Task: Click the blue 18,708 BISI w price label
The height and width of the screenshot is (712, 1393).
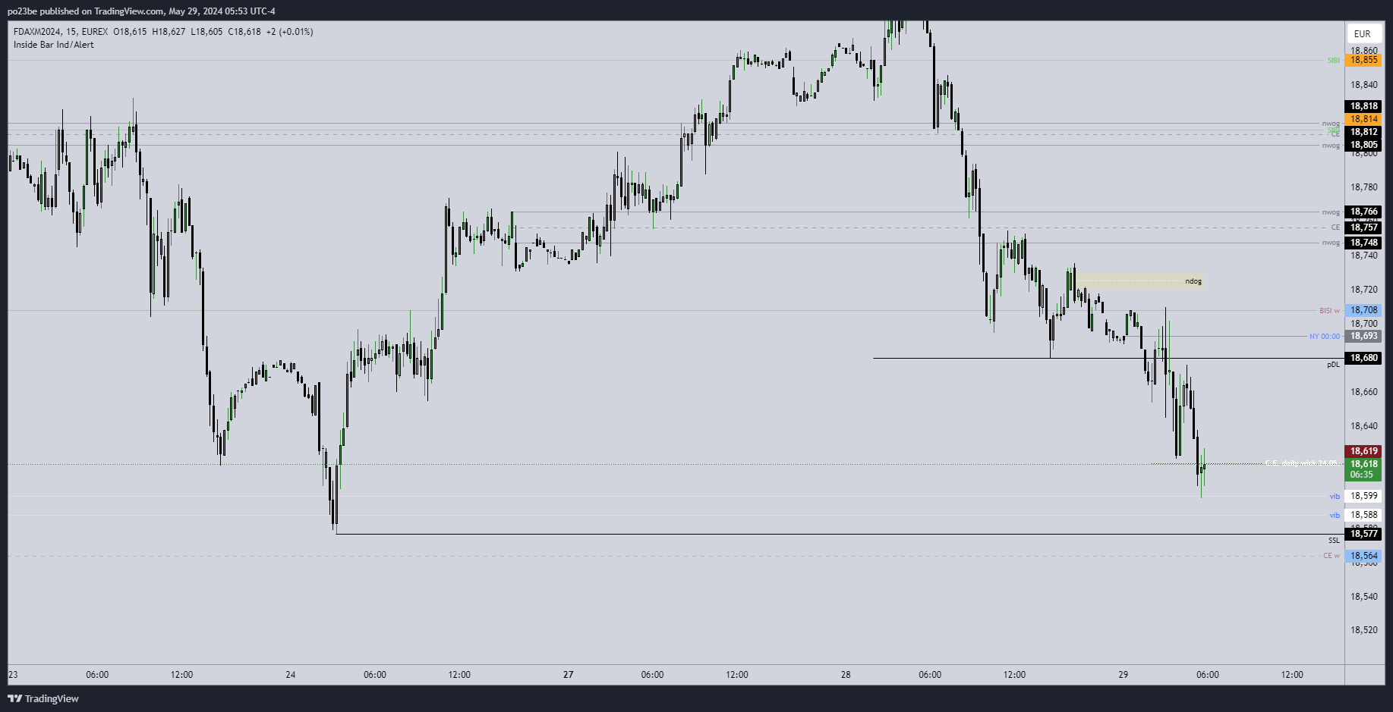Action: click(1363, 310)
